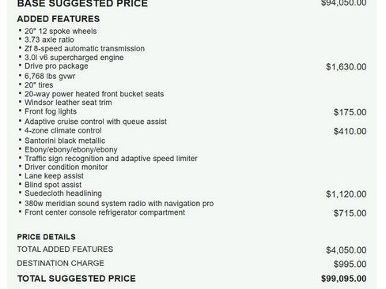Click the 4-zone climate control item
The height and width of the screenshot is (289, 386).
[63, 130]
